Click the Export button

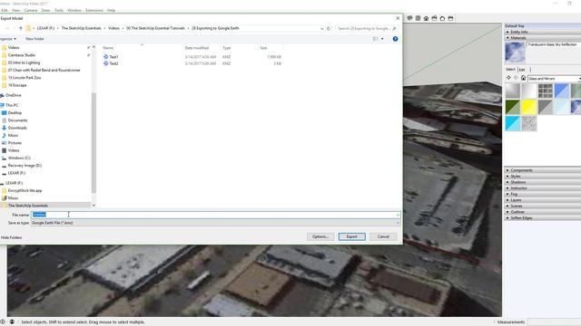point(351,236)
